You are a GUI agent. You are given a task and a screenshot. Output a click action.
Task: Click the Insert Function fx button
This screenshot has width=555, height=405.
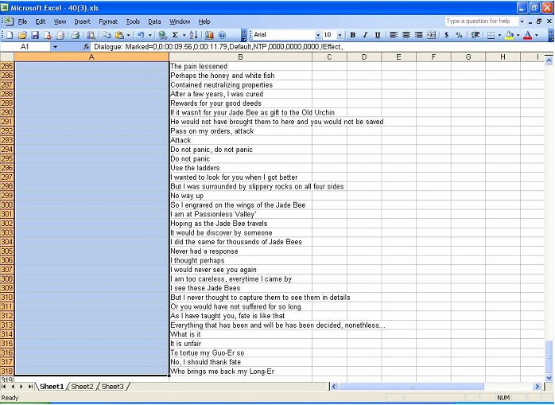pos(87,46)
